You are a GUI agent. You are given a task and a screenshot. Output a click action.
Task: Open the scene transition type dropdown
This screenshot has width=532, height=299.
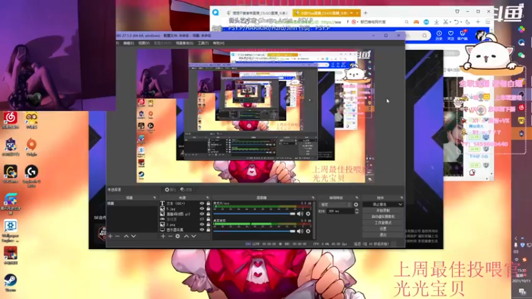click(x=335, y=205)
